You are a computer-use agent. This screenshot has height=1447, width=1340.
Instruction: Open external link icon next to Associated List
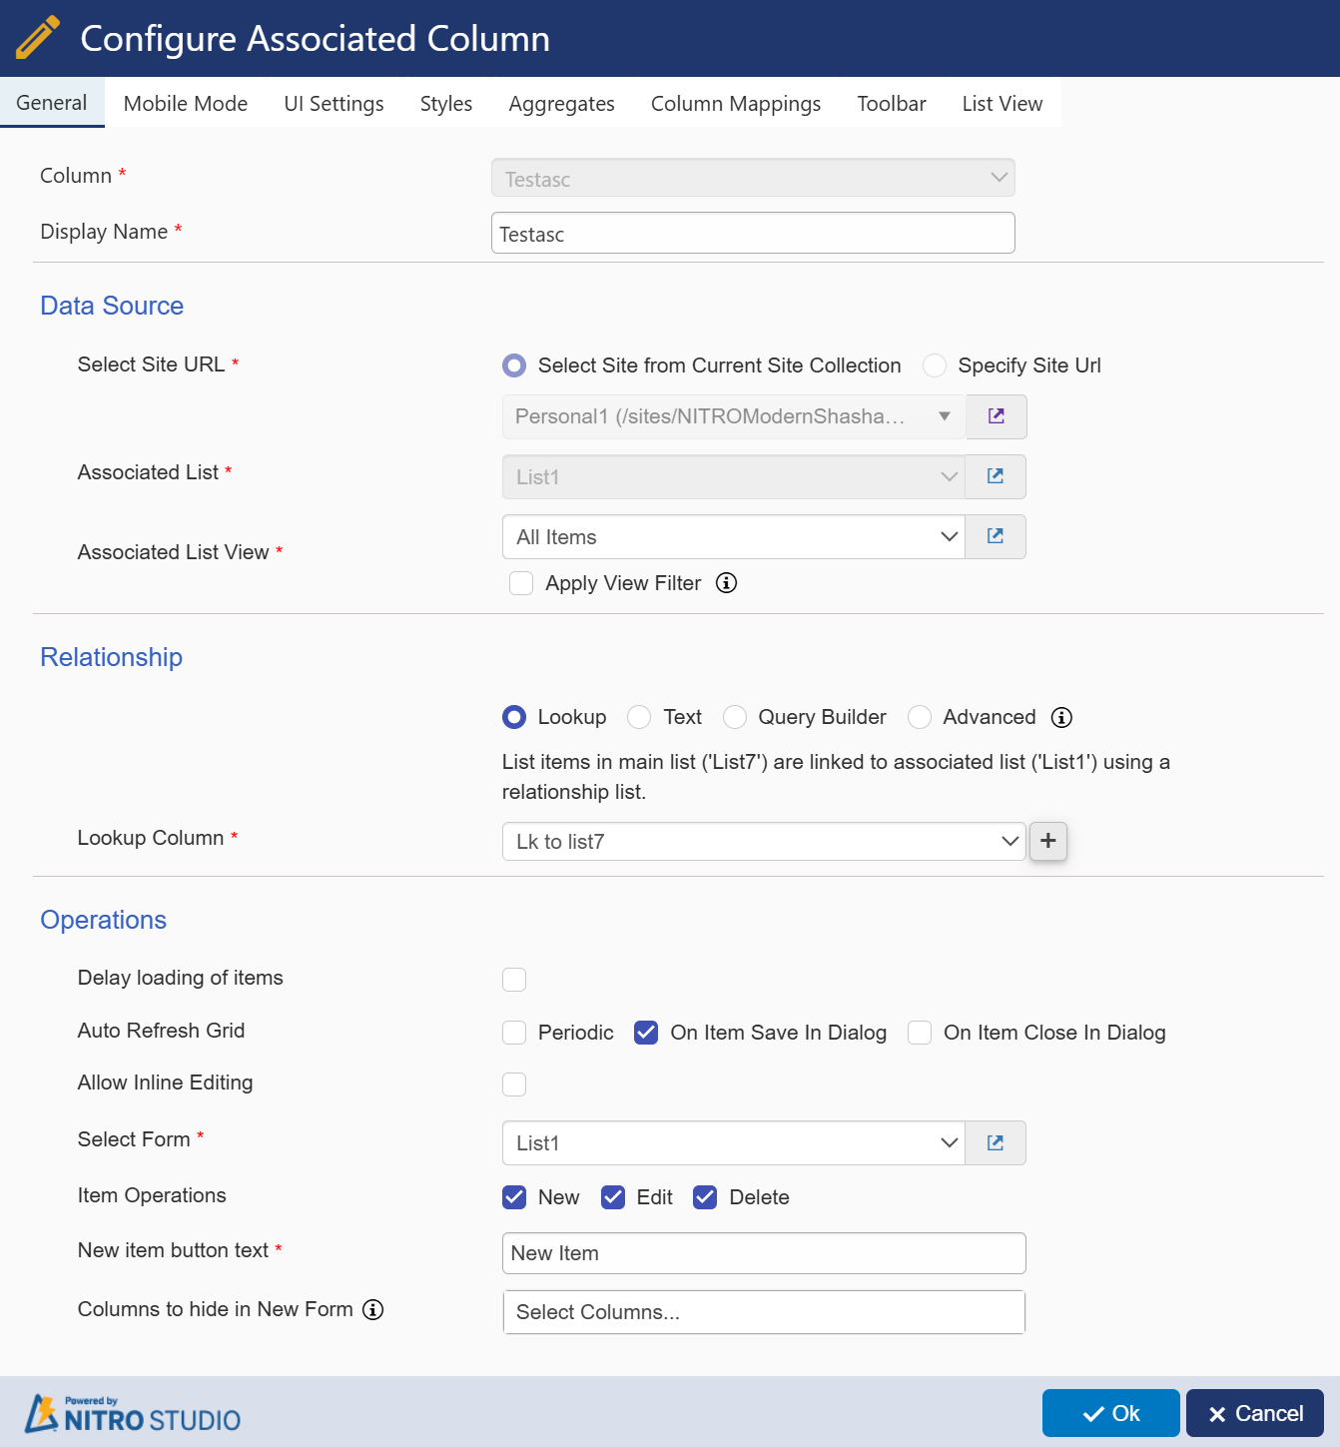click(995, 476)
